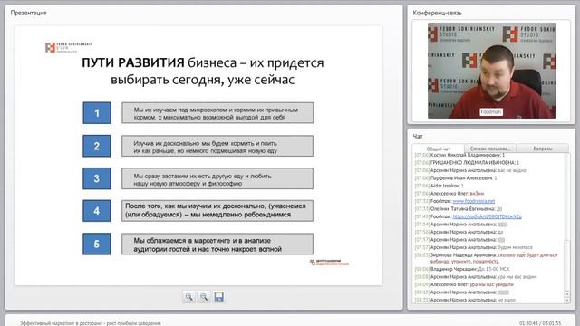Click Владимир Черкашин message 'До 13-00 МСК'
Viewport: 580px width, 326px height.
tap(494, 269)
